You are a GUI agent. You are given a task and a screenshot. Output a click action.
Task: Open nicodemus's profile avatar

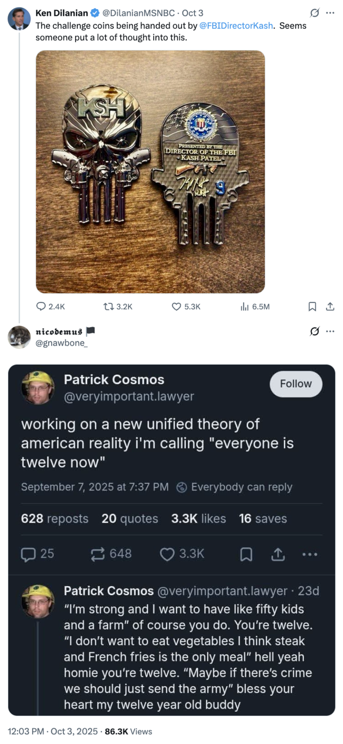pos(19,336)
